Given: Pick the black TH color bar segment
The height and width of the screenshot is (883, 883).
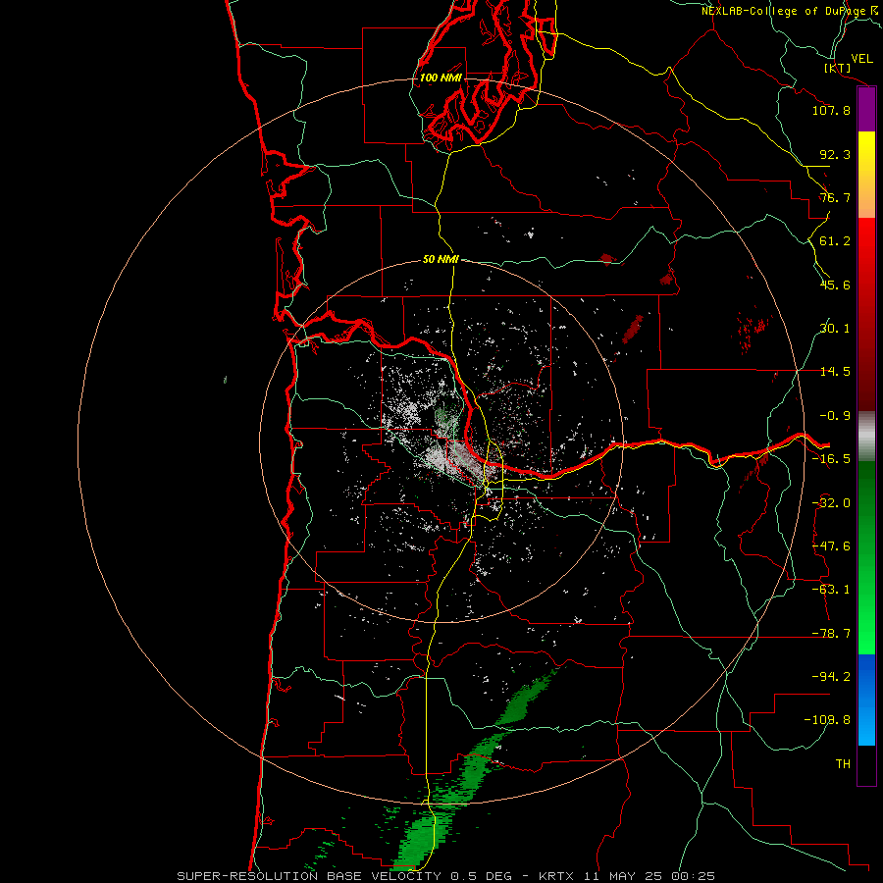Looking at the screenshot, I should coord(866,765).
